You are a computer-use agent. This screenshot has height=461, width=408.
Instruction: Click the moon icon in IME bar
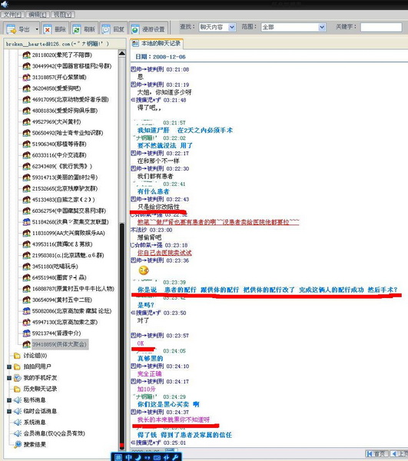(138, 457)
